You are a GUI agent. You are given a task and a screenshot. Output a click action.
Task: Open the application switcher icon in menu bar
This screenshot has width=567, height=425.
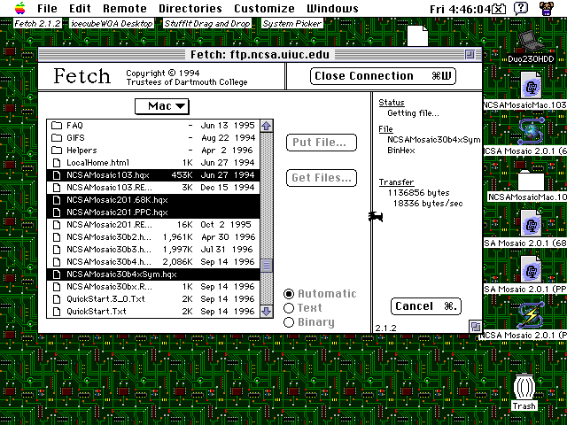click(547, 8)
